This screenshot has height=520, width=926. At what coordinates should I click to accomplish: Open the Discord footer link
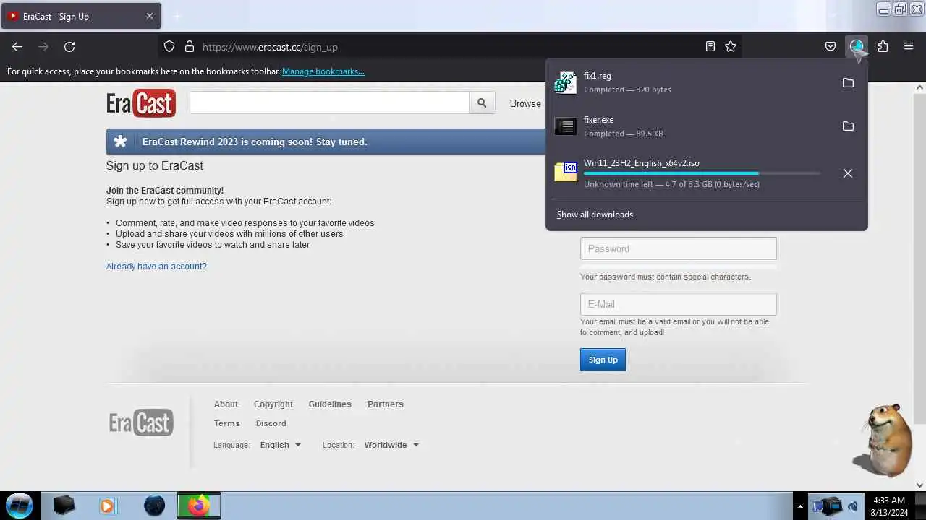[271, 423]
